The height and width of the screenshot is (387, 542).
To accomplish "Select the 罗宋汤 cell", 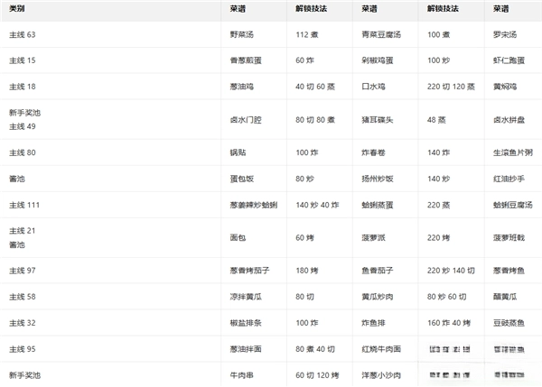I will [x=505, y=34].
